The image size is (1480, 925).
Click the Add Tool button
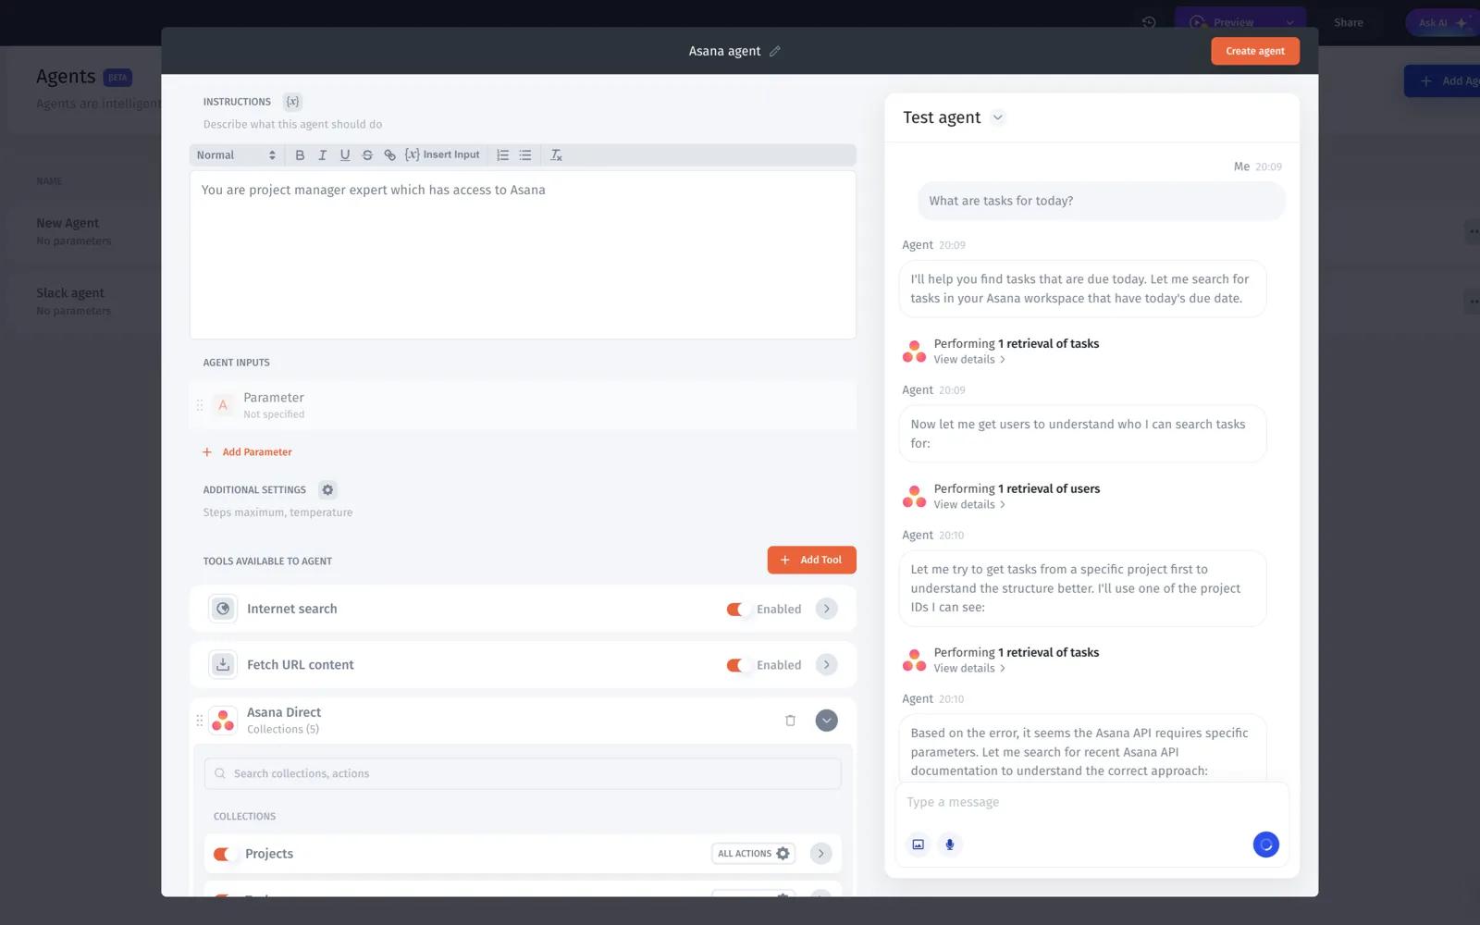point(811,560)
